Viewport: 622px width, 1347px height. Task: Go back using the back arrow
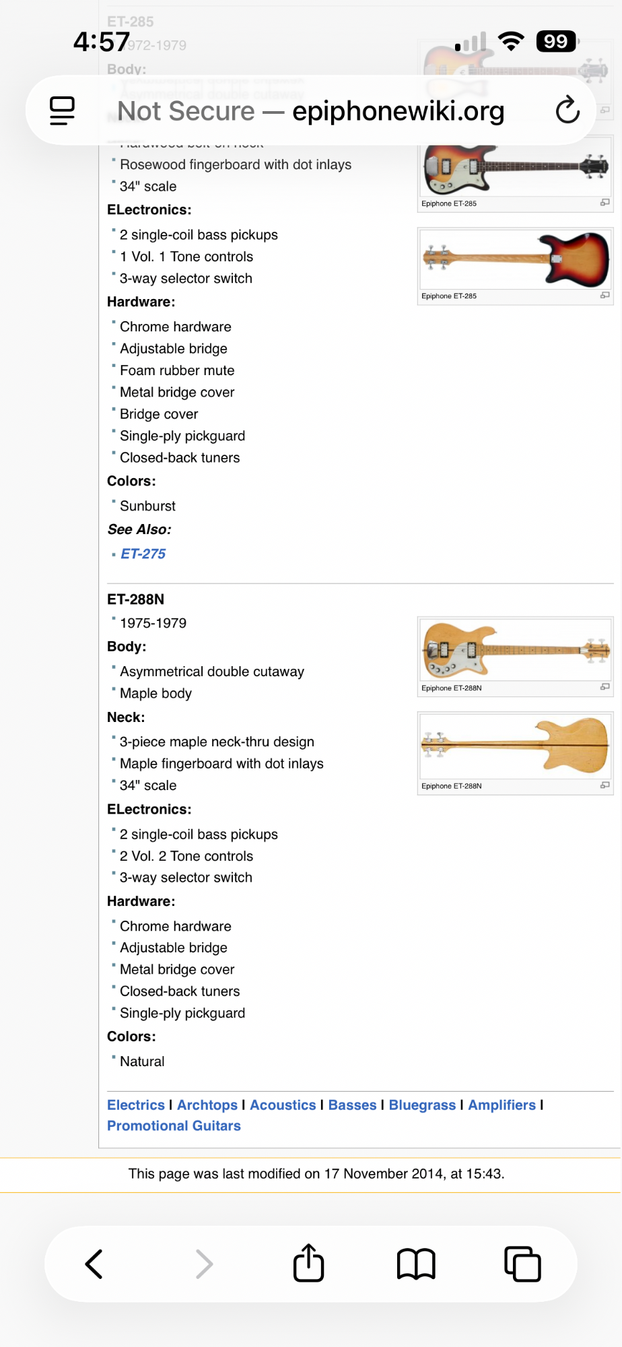94,1264
